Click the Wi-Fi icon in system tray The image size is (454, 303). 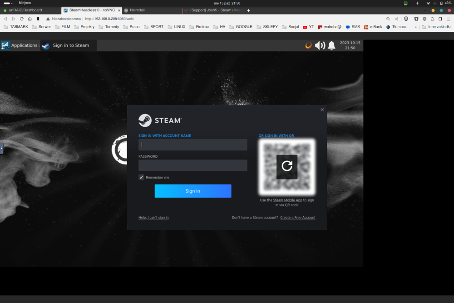(428, 3)
